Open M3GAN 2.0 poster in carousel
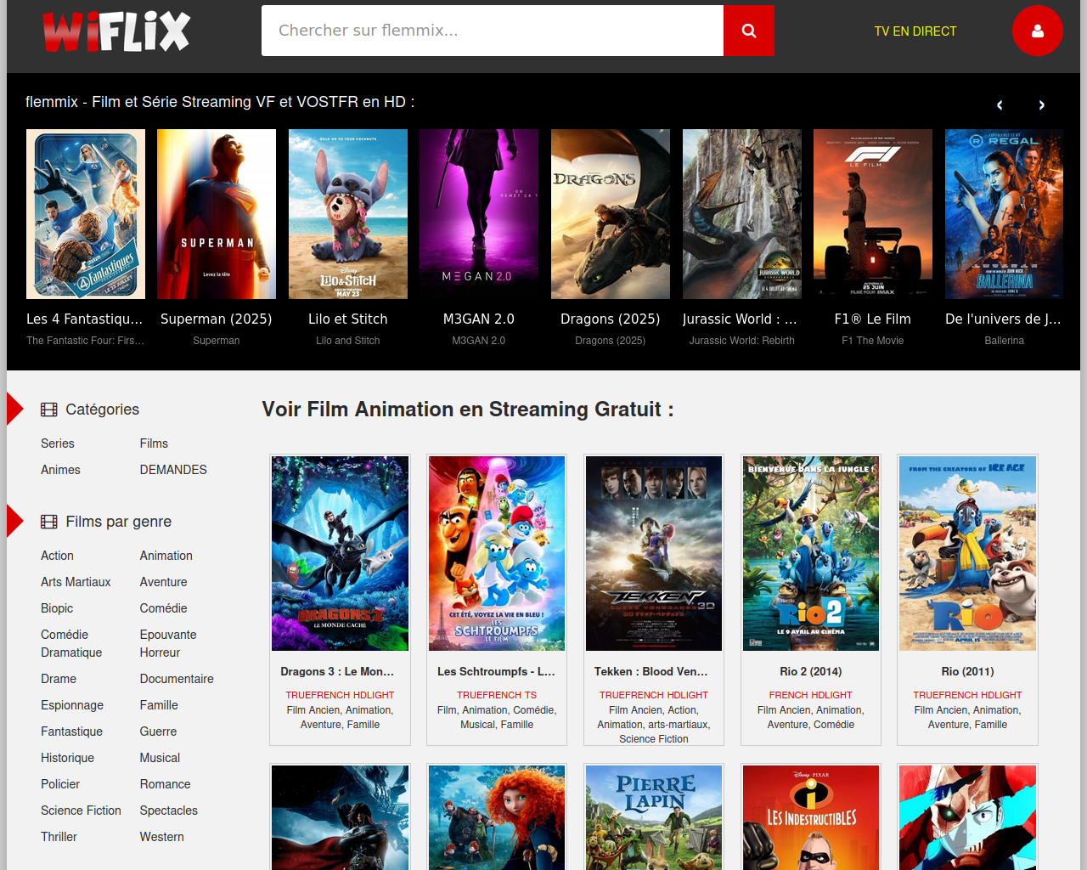The image size is (1087, 870). click(x=479, y=214)
